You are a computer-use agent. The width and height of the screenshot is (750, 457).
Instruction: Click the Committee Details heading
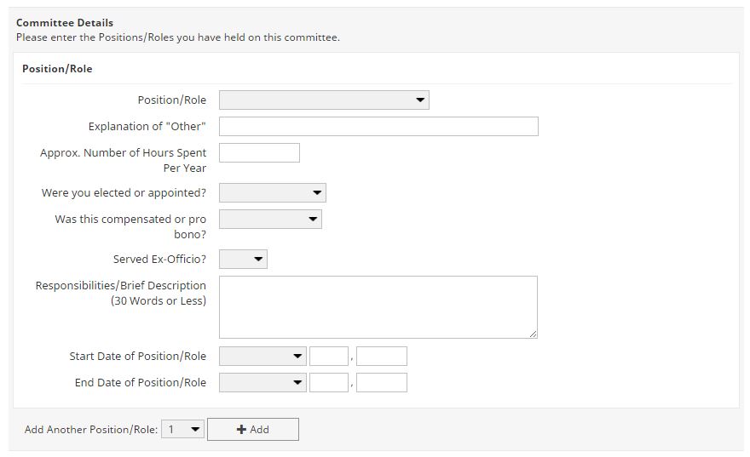65,23
